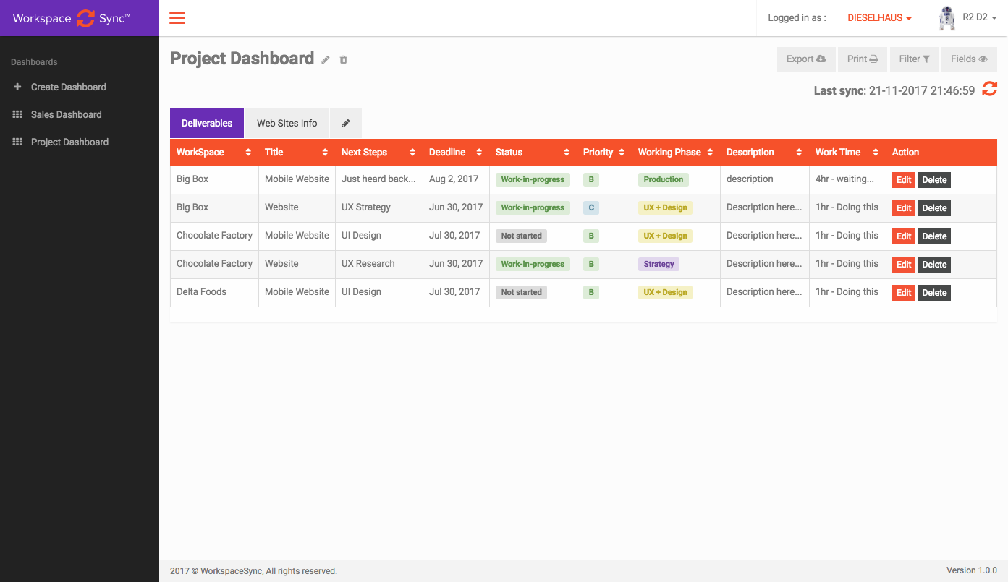Screen dimensions: 1008x582
Task: Open the pencil edit tab next to Web Sites Info
Action: coord(346,124)
